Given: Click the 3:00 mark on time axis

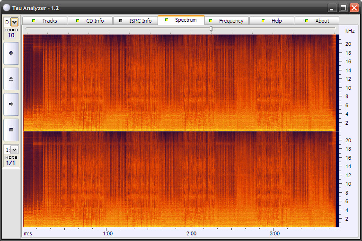Looking at the screenshot, I should [274, 233].
